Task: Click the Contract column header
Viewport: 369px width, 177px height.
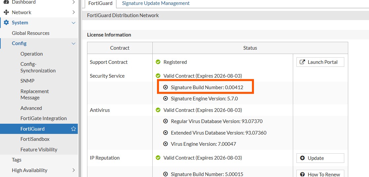Action: tap(120, 48)
